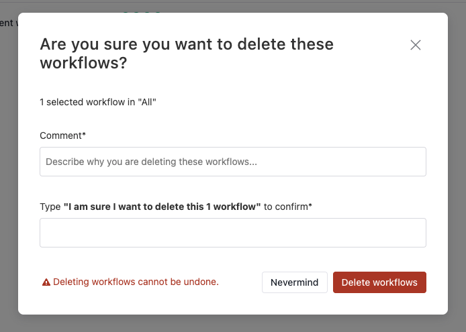This screenshot has height=332, width=466.
Task: Click the confirmation phrase input box
Action: [x=233, y=233]
